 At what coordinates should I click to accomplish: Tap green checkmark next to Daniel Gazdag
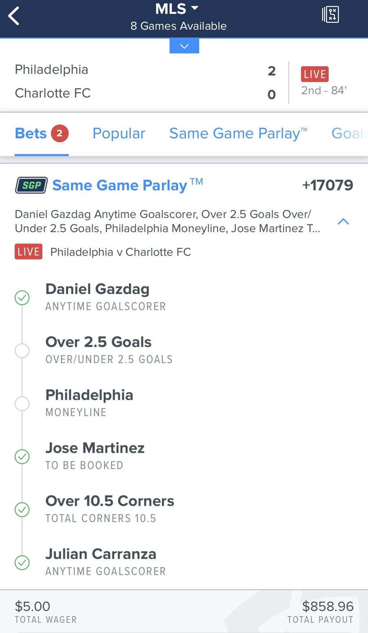[22, 298]
